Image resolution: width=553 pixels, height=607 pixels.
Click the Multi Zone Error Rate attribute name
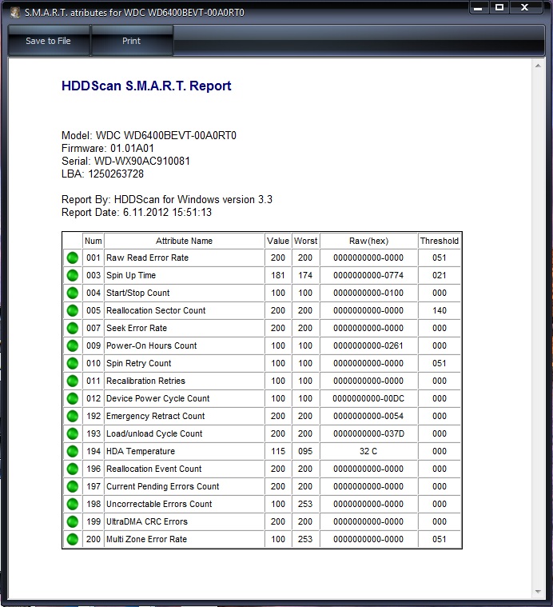146,540
